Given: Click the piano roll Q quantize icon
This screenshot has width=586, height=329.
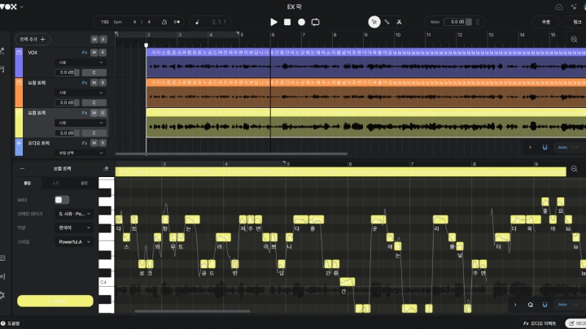Looking at the screenshot, I should click(x=531, y=305).
